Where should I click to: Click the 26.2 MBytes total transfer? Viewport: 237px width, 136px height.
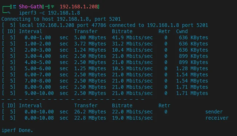tap(90, 112)
